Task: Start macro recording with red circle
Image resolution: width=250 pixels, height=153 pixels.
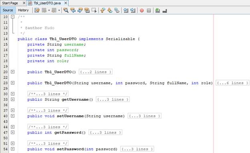Action: [x=142, y=10]
